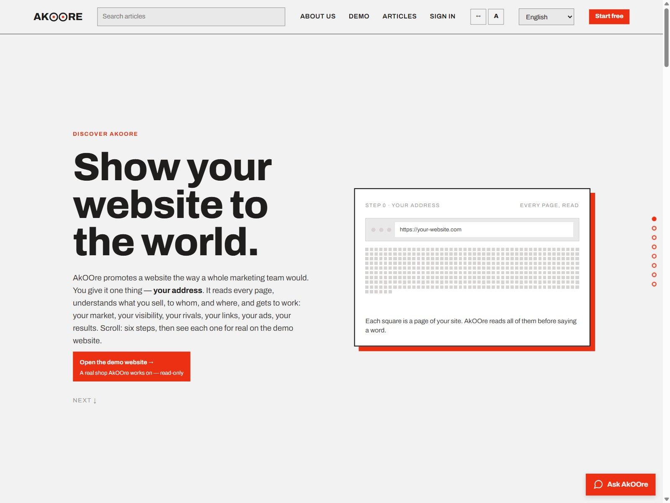Click into the Search articles field
This screenshot has width=670, height=503.
[x=191, y=17]
